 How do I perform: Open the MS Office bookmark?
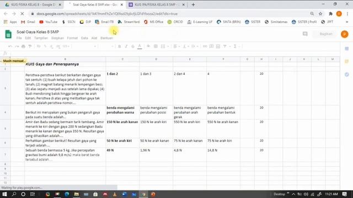(153, 22)
